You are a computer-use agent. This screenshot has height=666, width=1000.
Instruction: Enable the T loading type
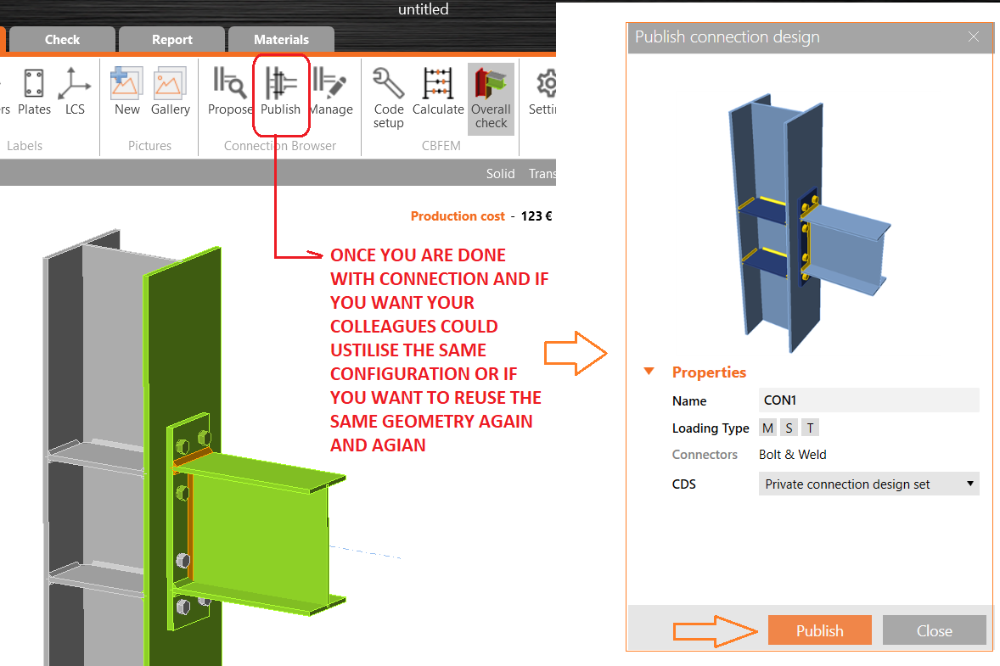tap(809, 428)
